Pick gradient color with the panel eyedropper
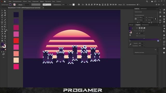166x93 pixels. click(x=130, y=44)
